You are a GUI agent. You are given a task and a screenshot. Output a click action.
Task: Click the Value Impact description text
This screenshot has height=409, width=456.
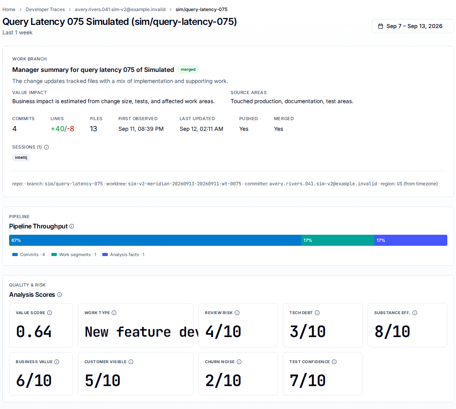click(x=113, y=101)
